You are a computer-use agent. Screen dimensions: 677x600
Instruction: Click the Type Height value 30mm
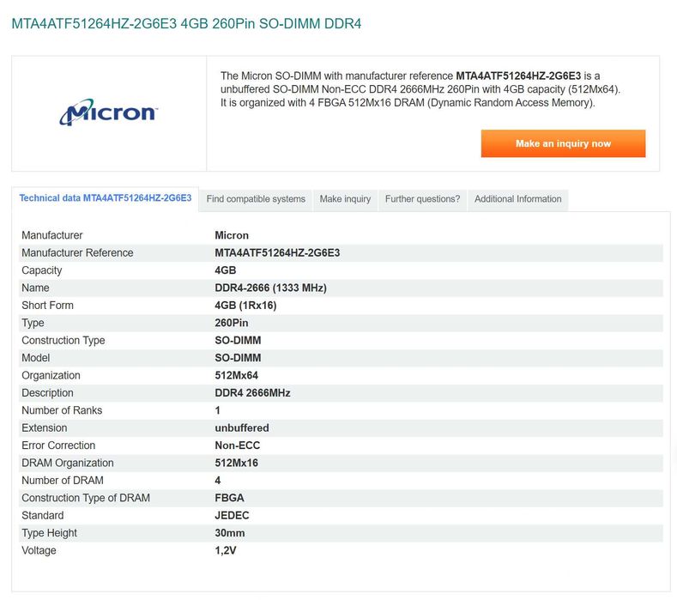point(230,532)
